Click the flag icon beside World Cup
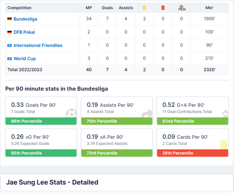 10,59
